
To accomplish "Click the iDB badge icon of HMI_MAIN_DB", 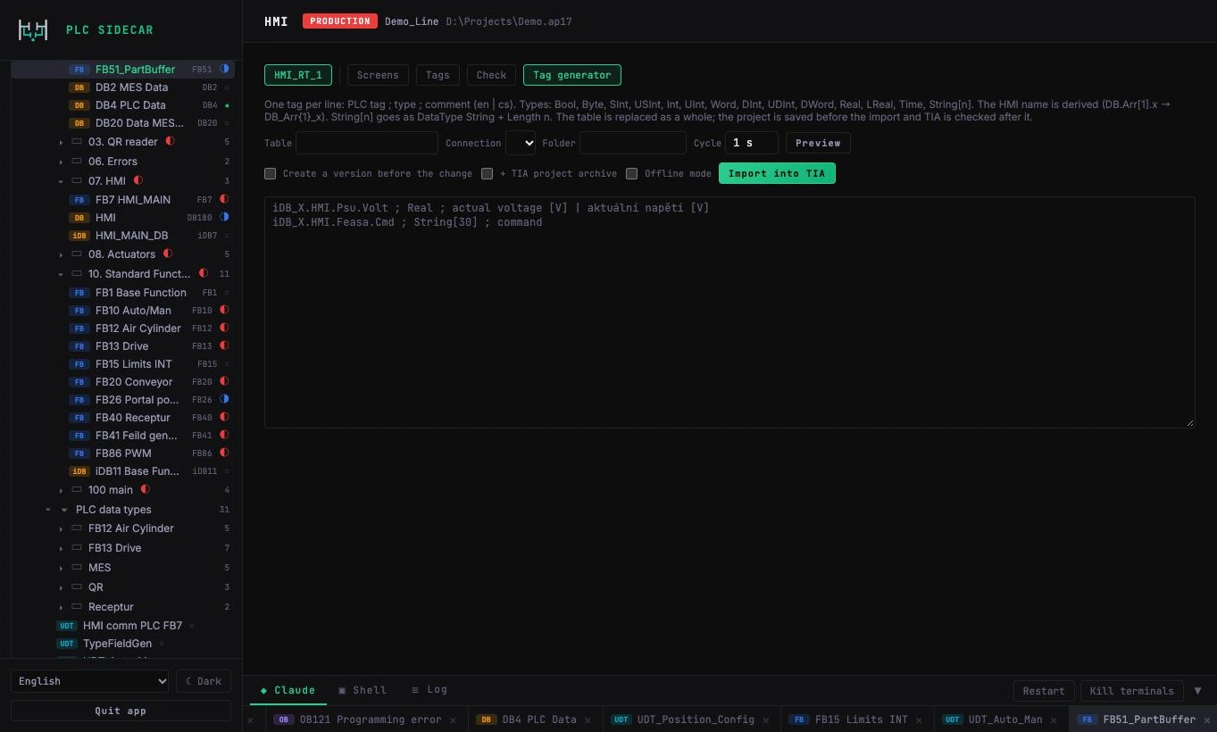I will click(x=79, y=236).
